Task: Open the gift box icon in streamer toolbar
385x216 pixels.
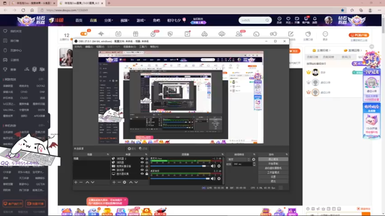Action: tap(136, 34)
